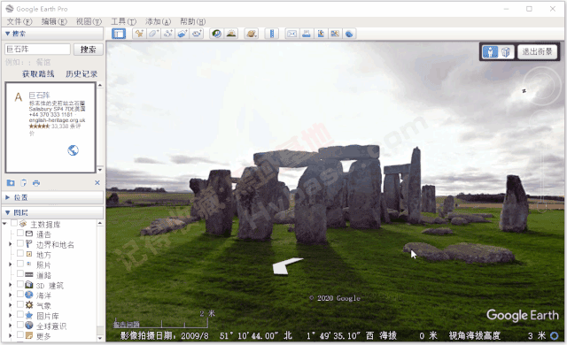Show historical imagery with the clock icon
Screen dimensions: 567x345
click(216, 34)
